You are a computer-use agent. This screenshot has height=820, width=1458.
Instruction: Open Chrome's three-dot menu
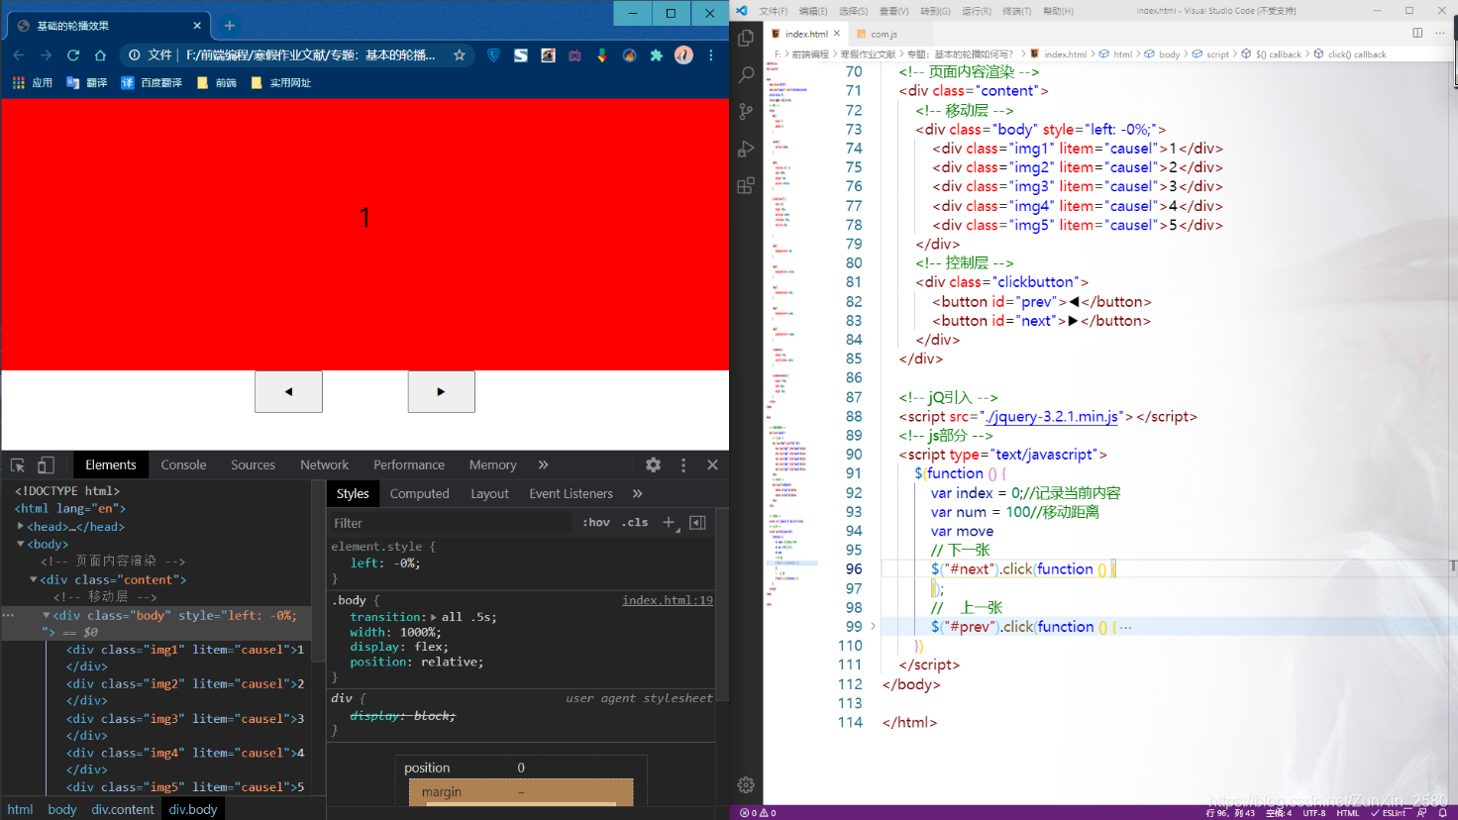click(711, 55)
